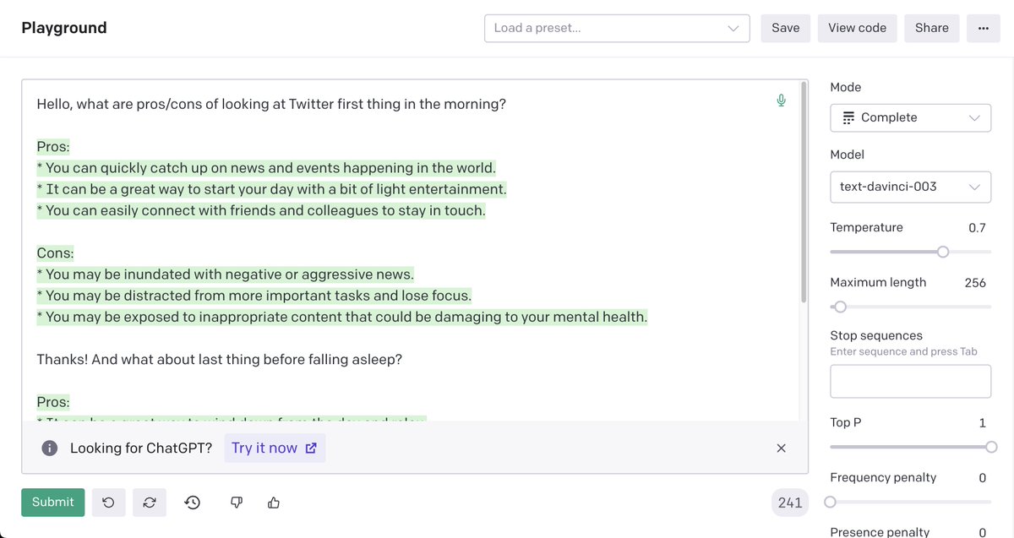
Task: Open the Load a preset dropdown
Action: (617, 28)
